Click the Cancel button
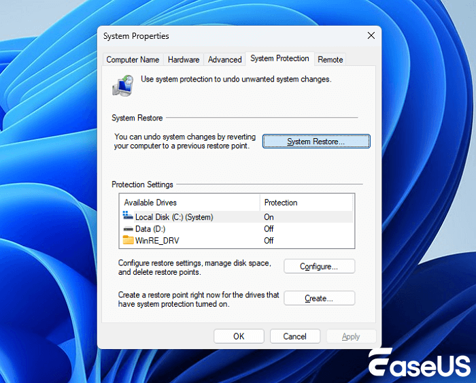The height and width of the screenshot is (383, 476). (294, 336)
